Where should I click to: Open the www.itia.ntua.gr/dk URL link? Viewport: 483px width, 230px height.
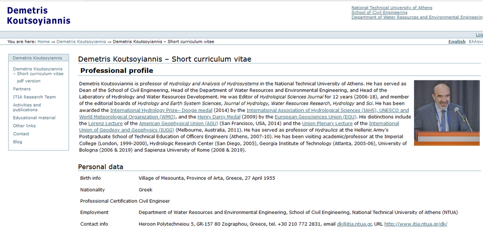tap(416, 224)
